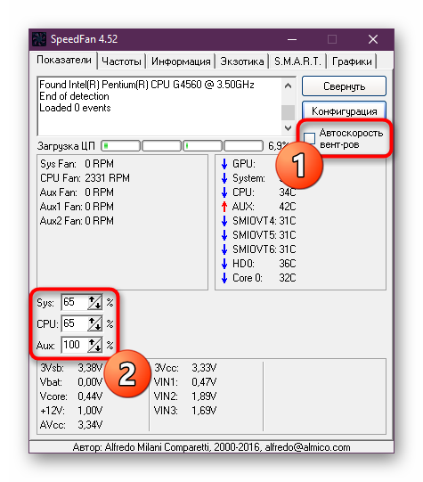Click the AUX 42C temperature value
Viewport: 423px width, 482px height.
(x=288, y=207)
